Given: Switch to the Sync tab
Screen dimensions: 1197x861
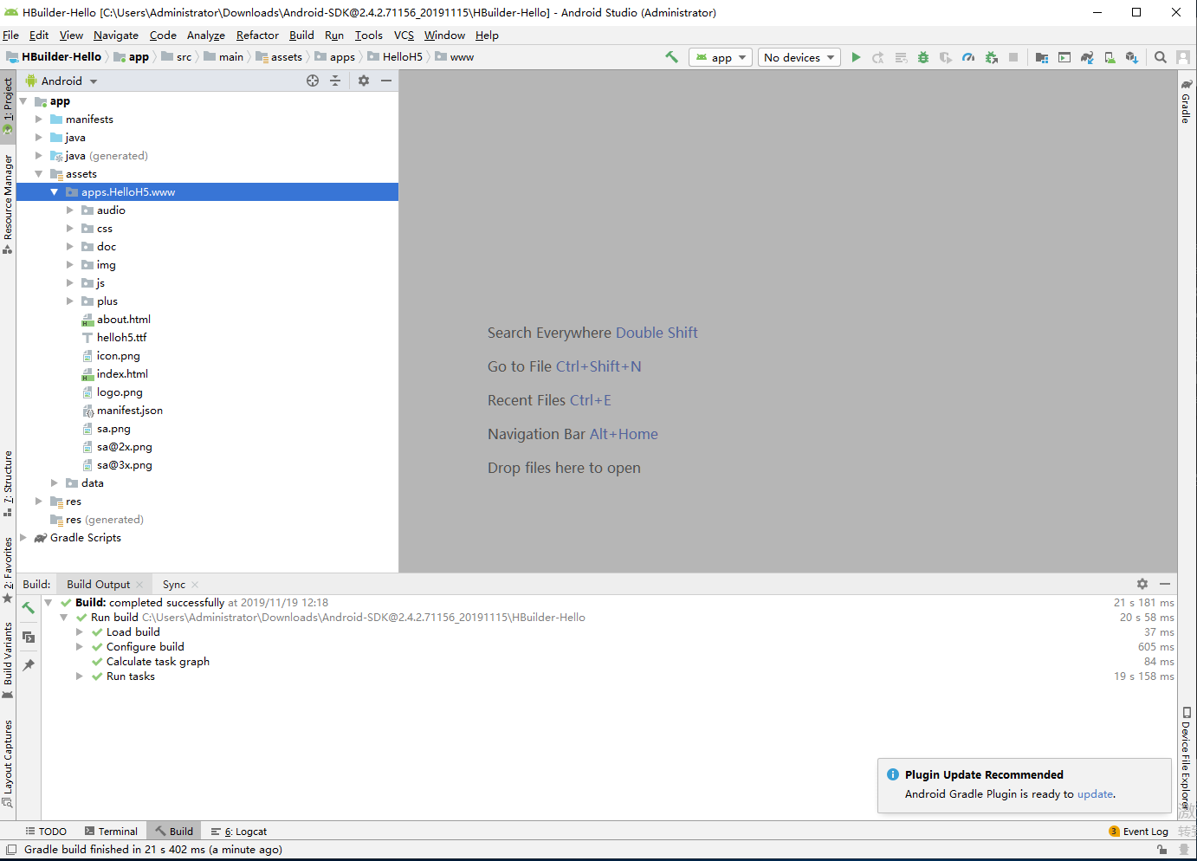Looking at the screenshot, I should point(174,585).
